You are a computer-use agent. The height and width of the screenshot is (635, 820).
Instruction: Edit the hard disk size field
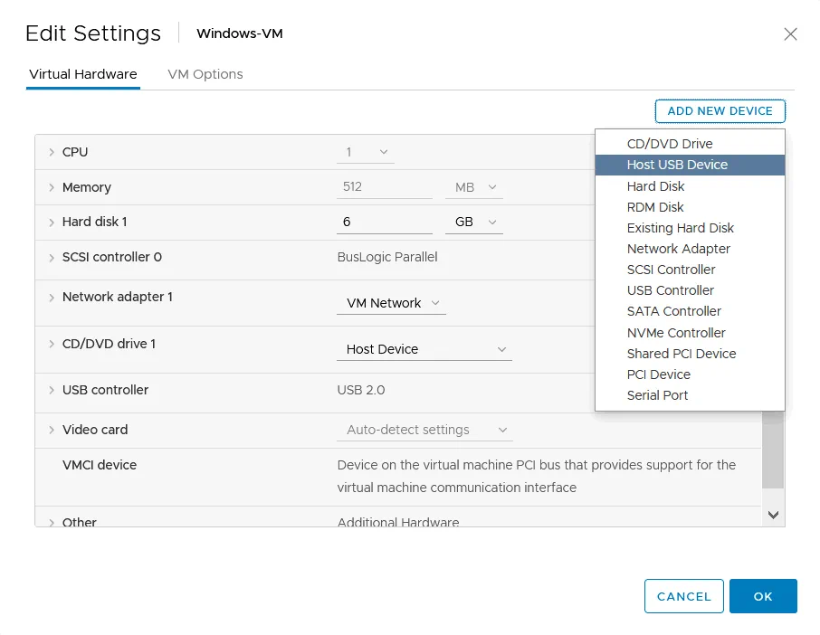pyautogui.click(x=385, y=222)
